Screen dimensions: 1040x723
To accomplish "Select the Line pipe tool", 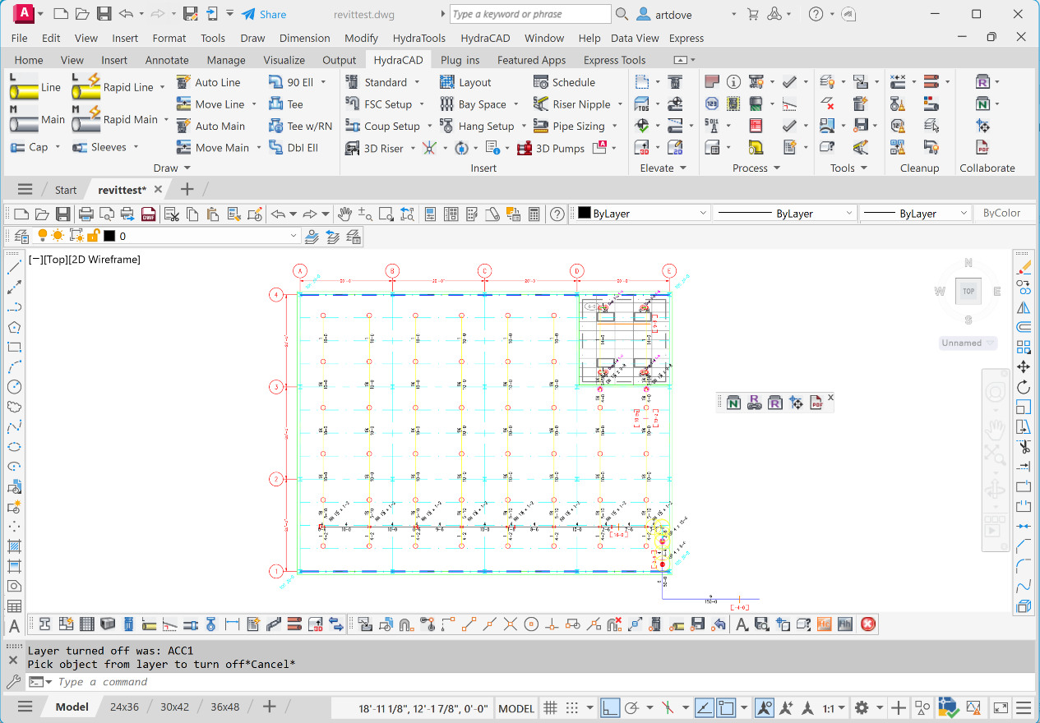I will click(35, 87).
